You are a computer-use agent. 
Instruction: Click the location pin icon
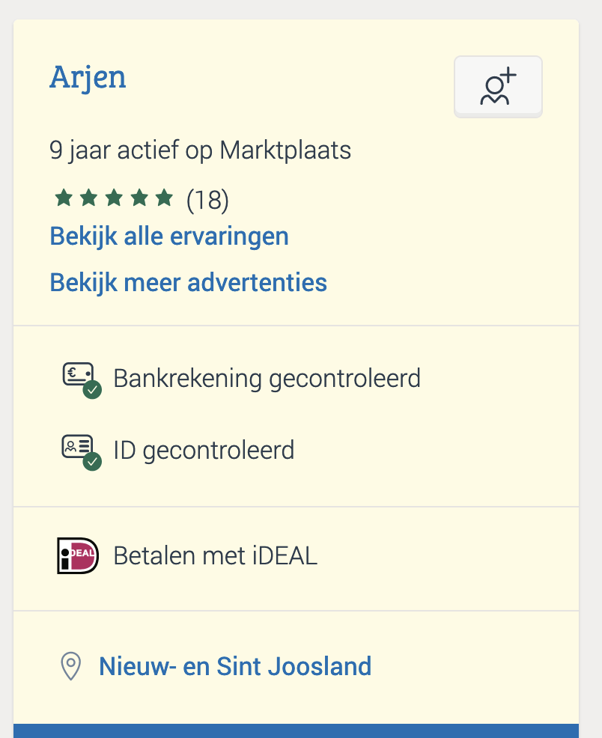coord(71,666)
